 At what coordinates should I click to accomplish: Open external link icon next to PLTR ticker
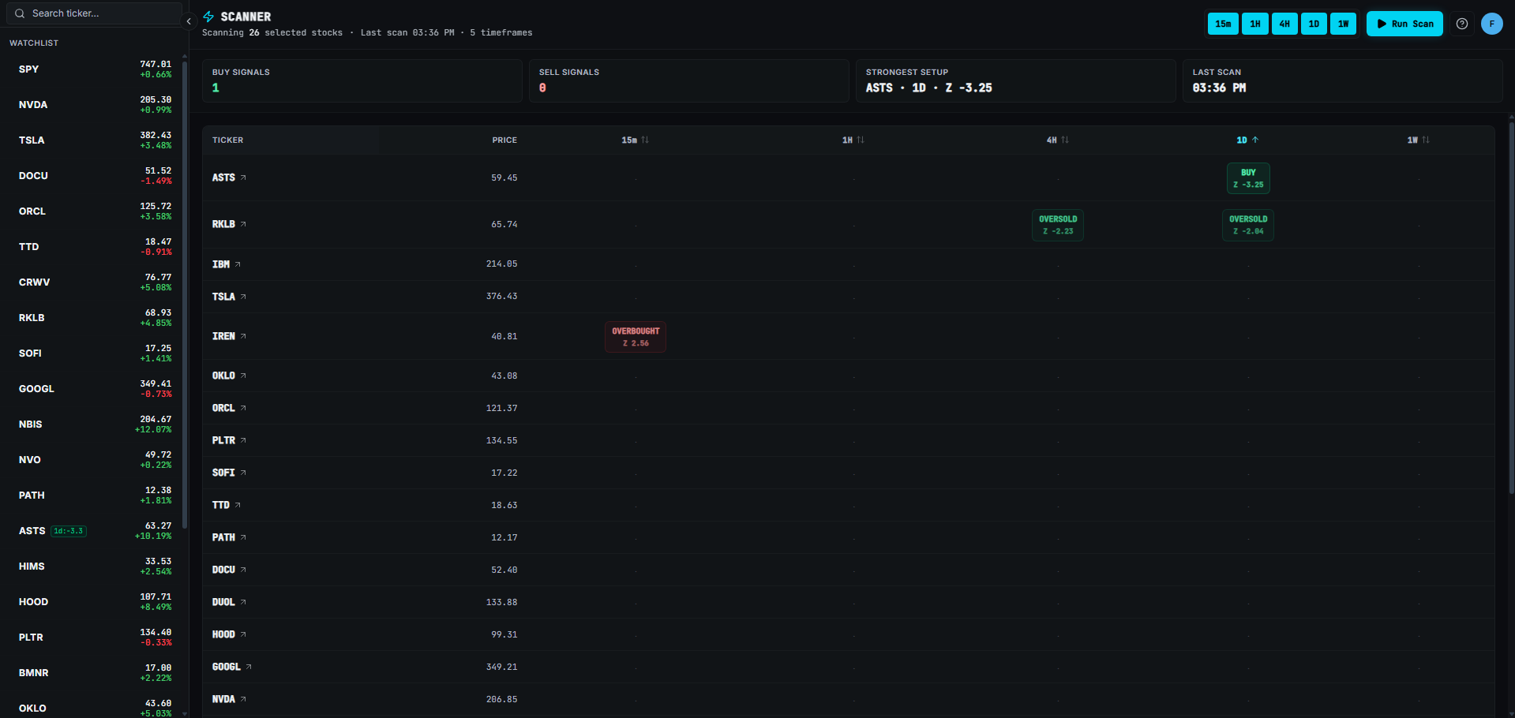243,440
